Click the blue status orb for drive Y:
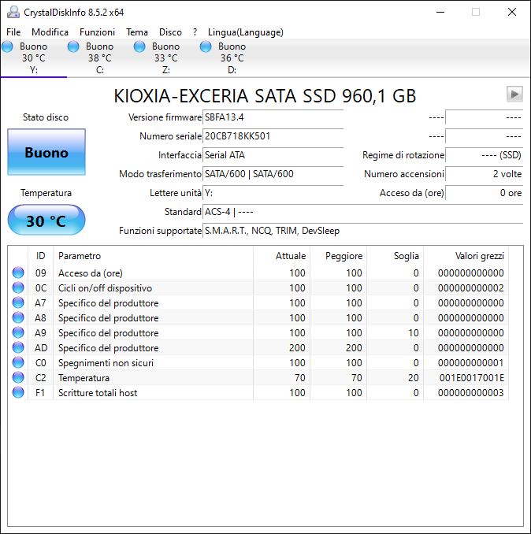Screen dimensions: 531x534 pyautogui.click(x=7, y=46)
